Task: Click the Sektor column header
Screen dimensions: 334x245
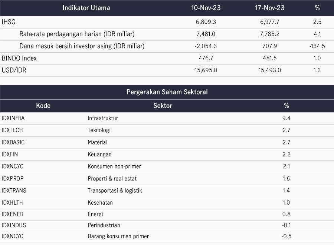Action: 163,106
